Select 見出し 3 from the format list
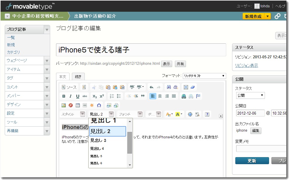This screenshot has height=180, width=289. 107,141
